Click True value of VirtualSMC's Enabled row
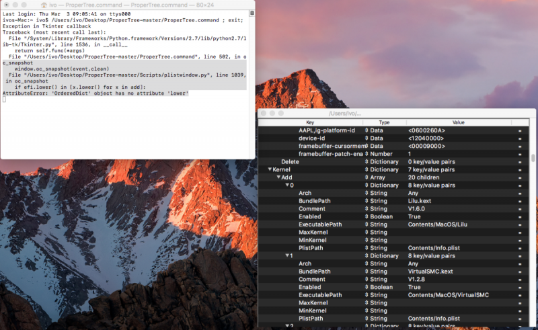This screenshot has width=538, height=330. [415, 287]
